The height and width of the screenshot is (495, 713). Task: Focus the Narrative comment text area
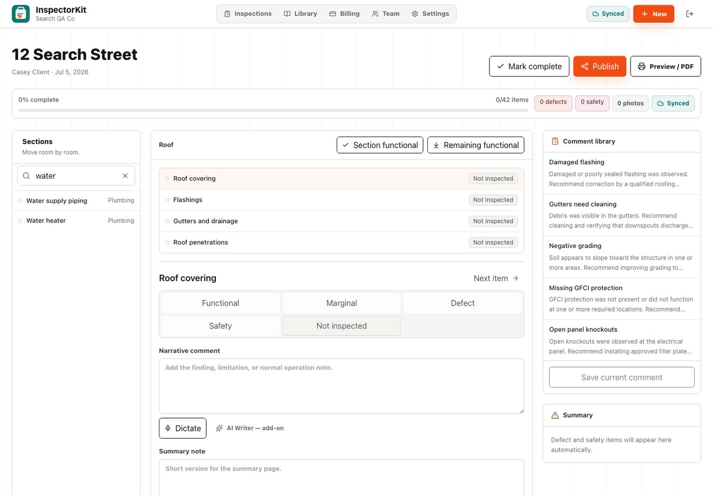click(342, 386)
